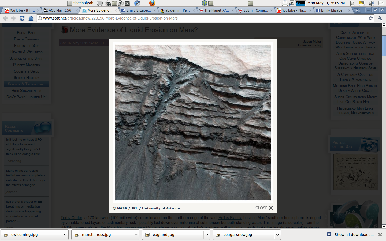Go forward to the next page

[13, 18]
